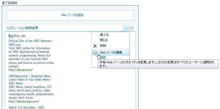Click the Visit ABC online description text
This screenshot has width=220, height=109.
click(31, 57)
